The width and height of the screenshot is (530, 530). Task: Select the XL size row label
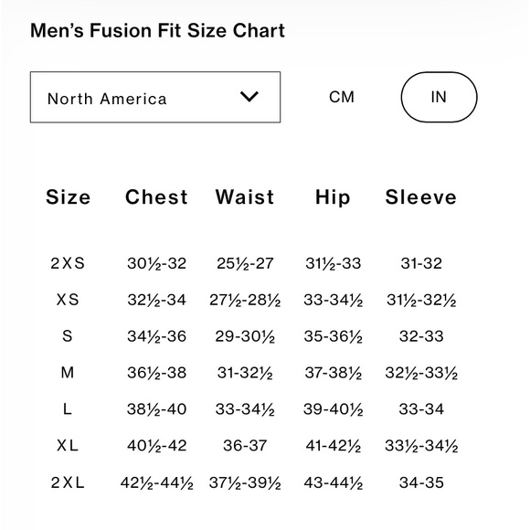tap(68, 446)
